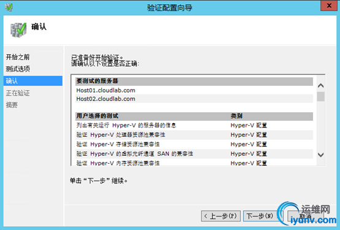The height and width of the screenshot is (230, 340).
Task: Click the validation checkmark icon beside 确认
Action: [x=18, y=29]
